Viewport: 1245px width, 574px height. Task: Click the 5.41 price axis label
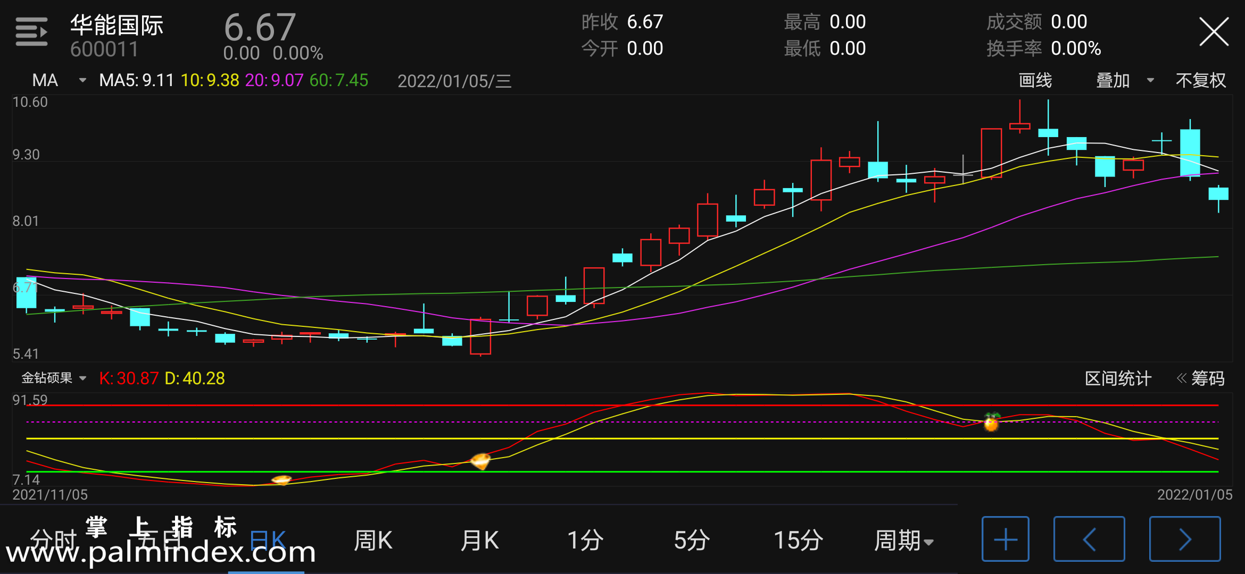click(x=26, y=354)
